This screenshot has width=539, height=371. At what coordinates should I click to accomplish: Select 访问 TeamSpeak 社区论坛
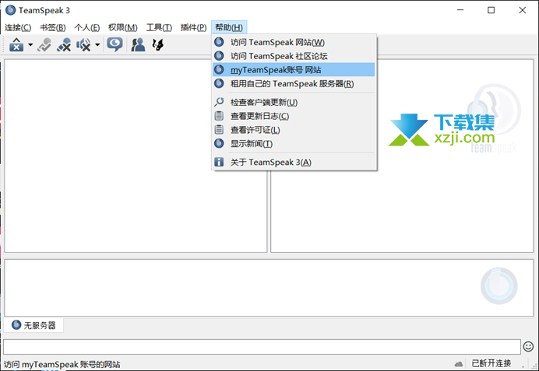pos(294,56)
